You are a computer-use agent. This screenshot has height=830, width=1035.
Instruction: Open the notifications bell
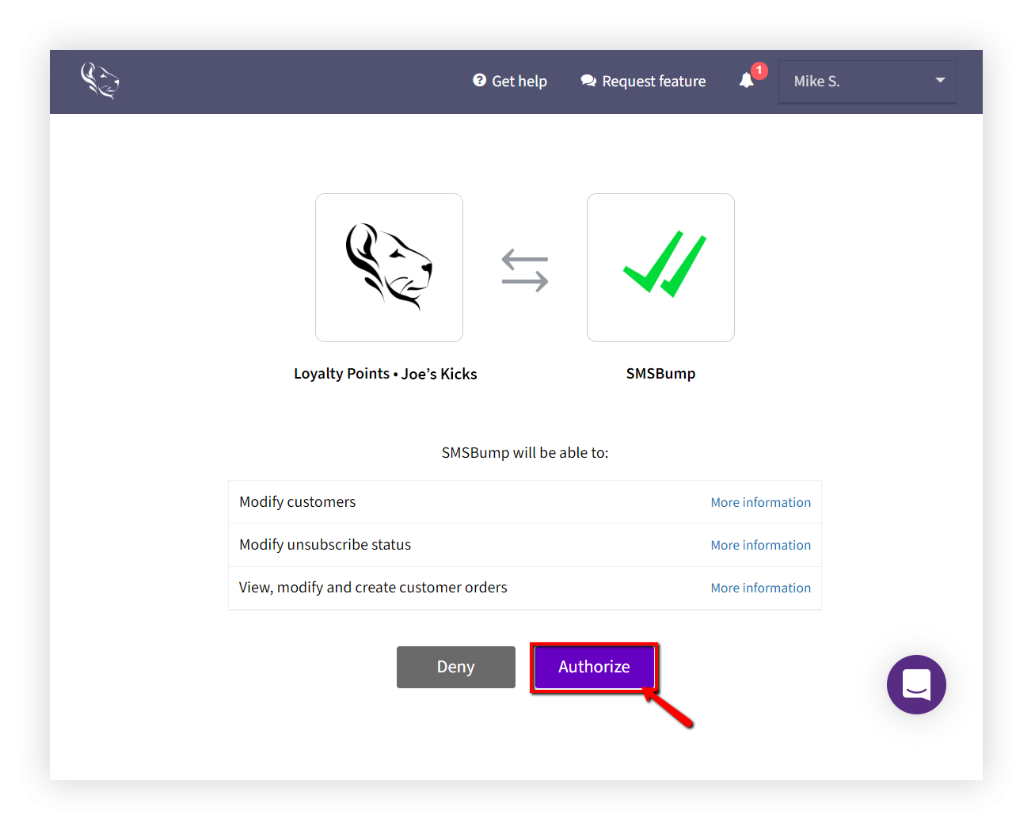click(747, 80)
